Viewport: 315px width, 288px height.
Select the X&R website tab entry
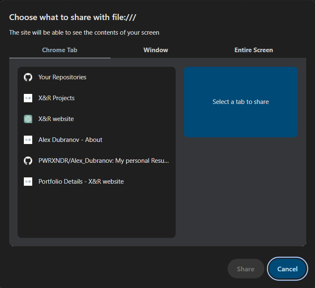coord(97,119)
